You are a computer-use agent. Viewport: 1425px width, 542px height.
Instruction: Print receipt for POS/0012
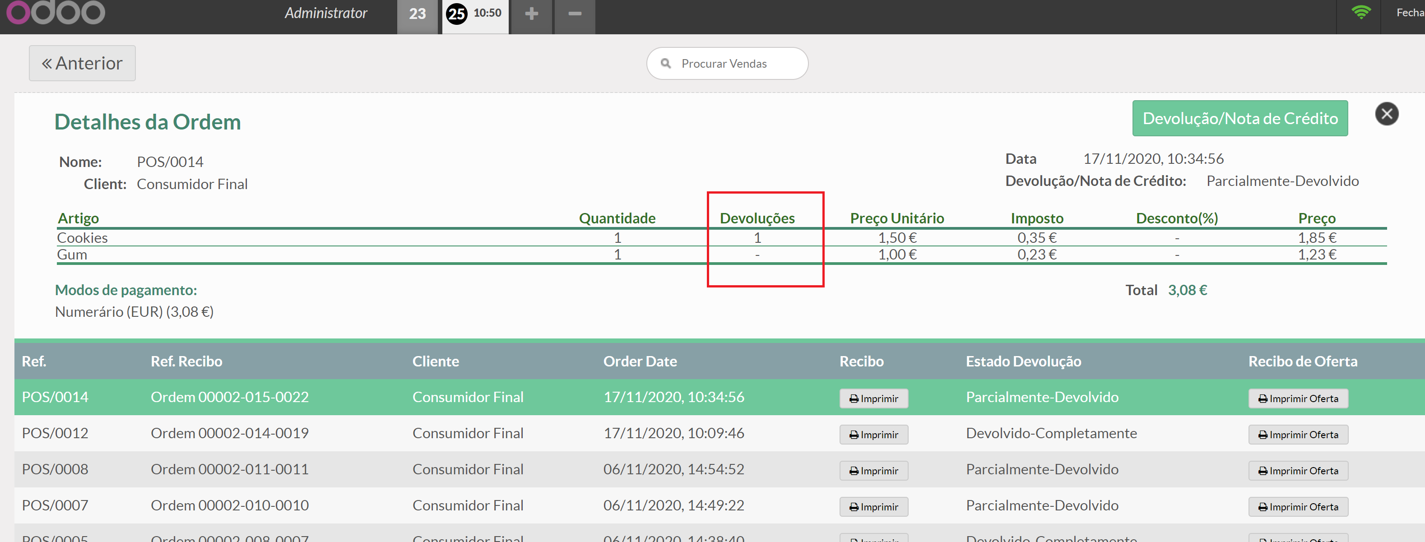tap(873, 435)
